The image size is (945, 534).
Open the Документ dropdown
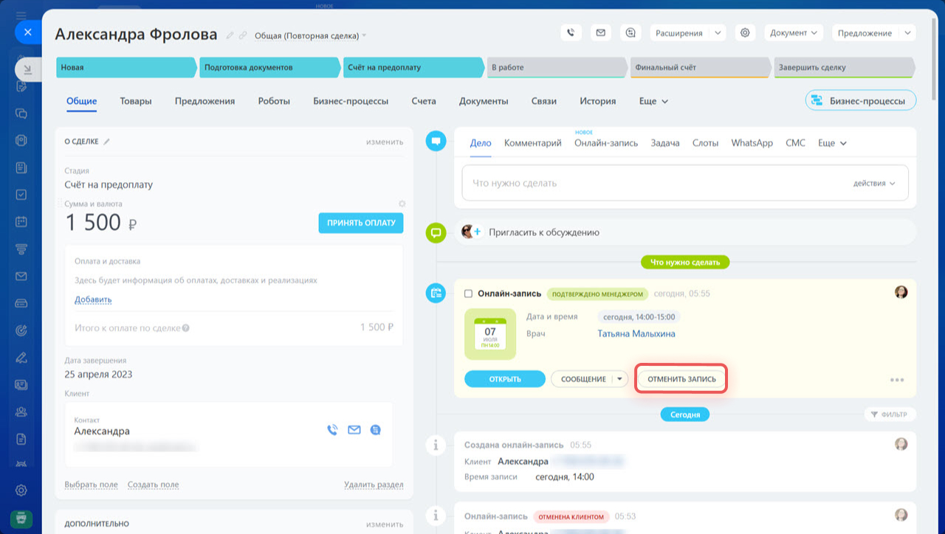794,32
